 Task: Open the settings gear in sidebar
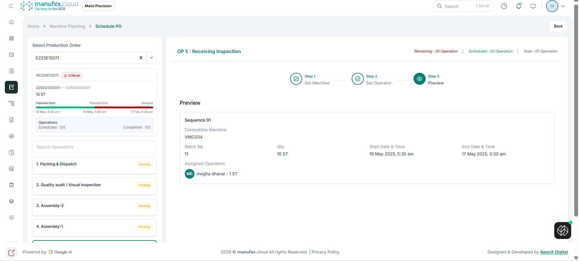pyautogui.click(x=11, y=218)
